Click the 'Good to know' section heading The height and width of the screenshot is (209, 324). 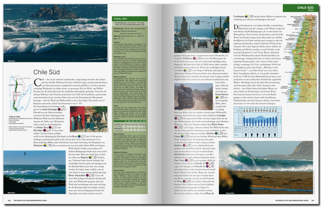(119, 171)
